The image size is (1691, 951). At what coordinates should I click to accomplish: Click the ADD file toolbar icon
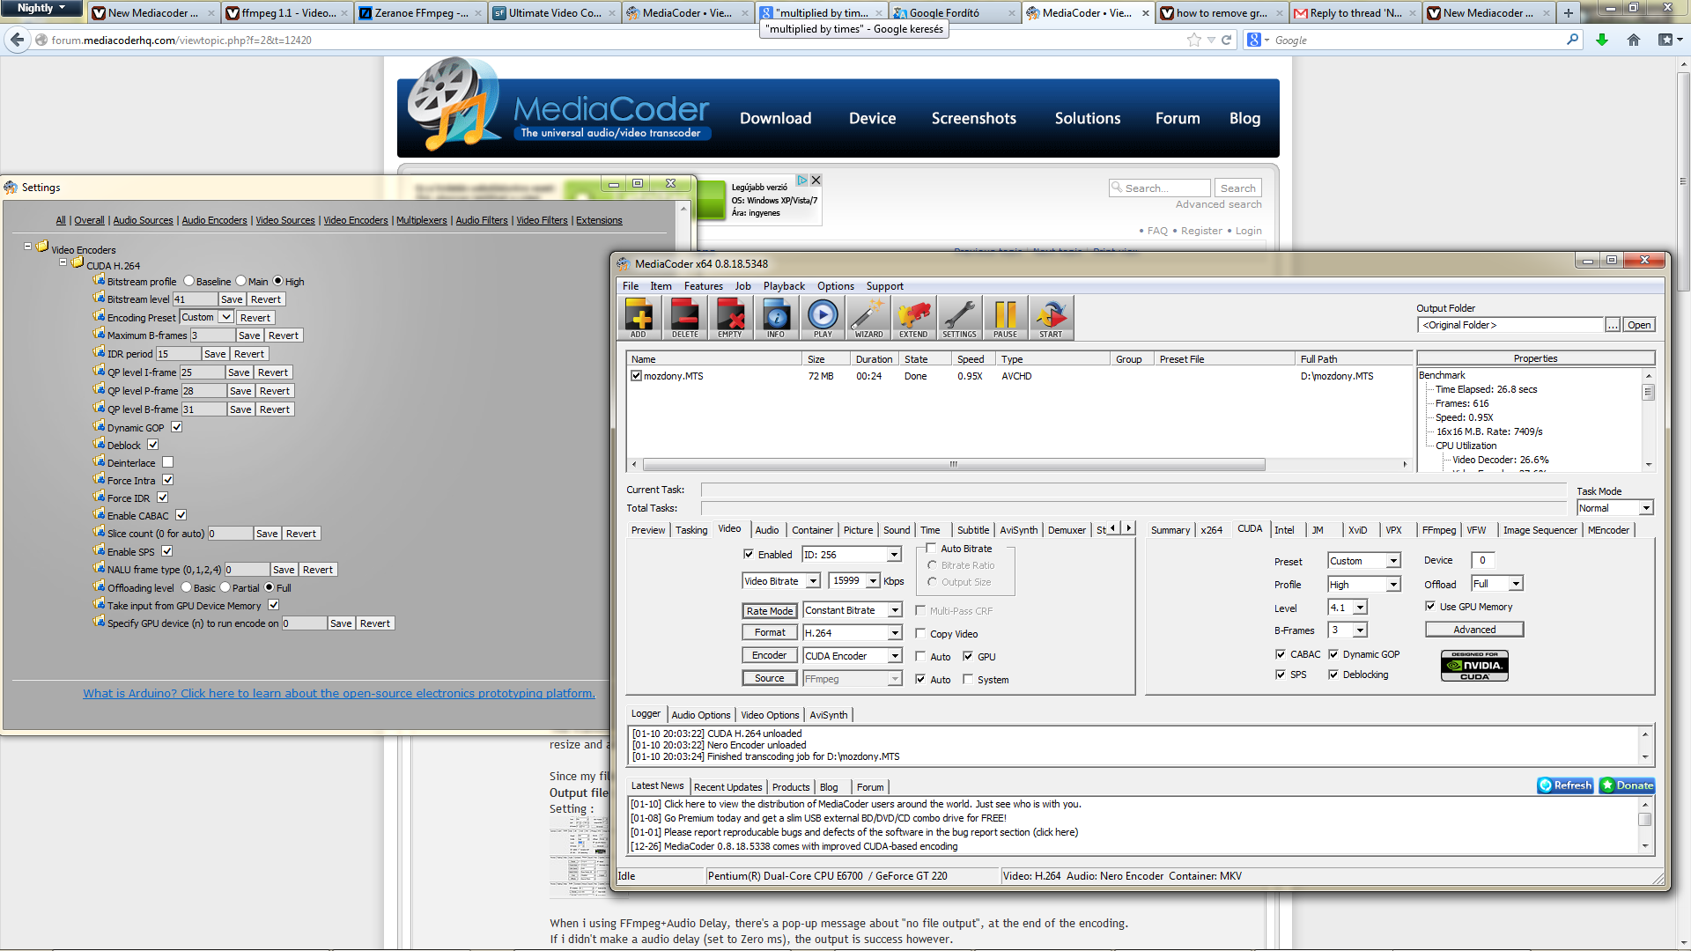click(639, 318)
